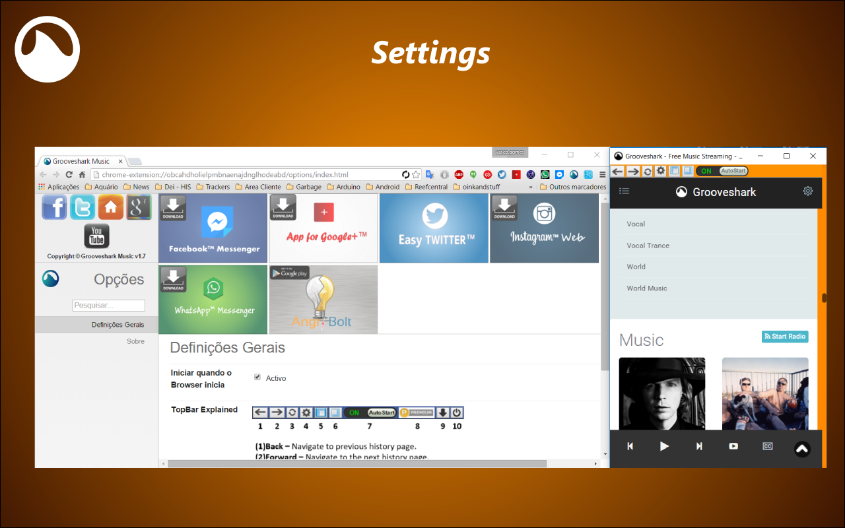Screen dimensions: 845x528
Task: Select the second window layout icon in popup
Action: [687, 172]
